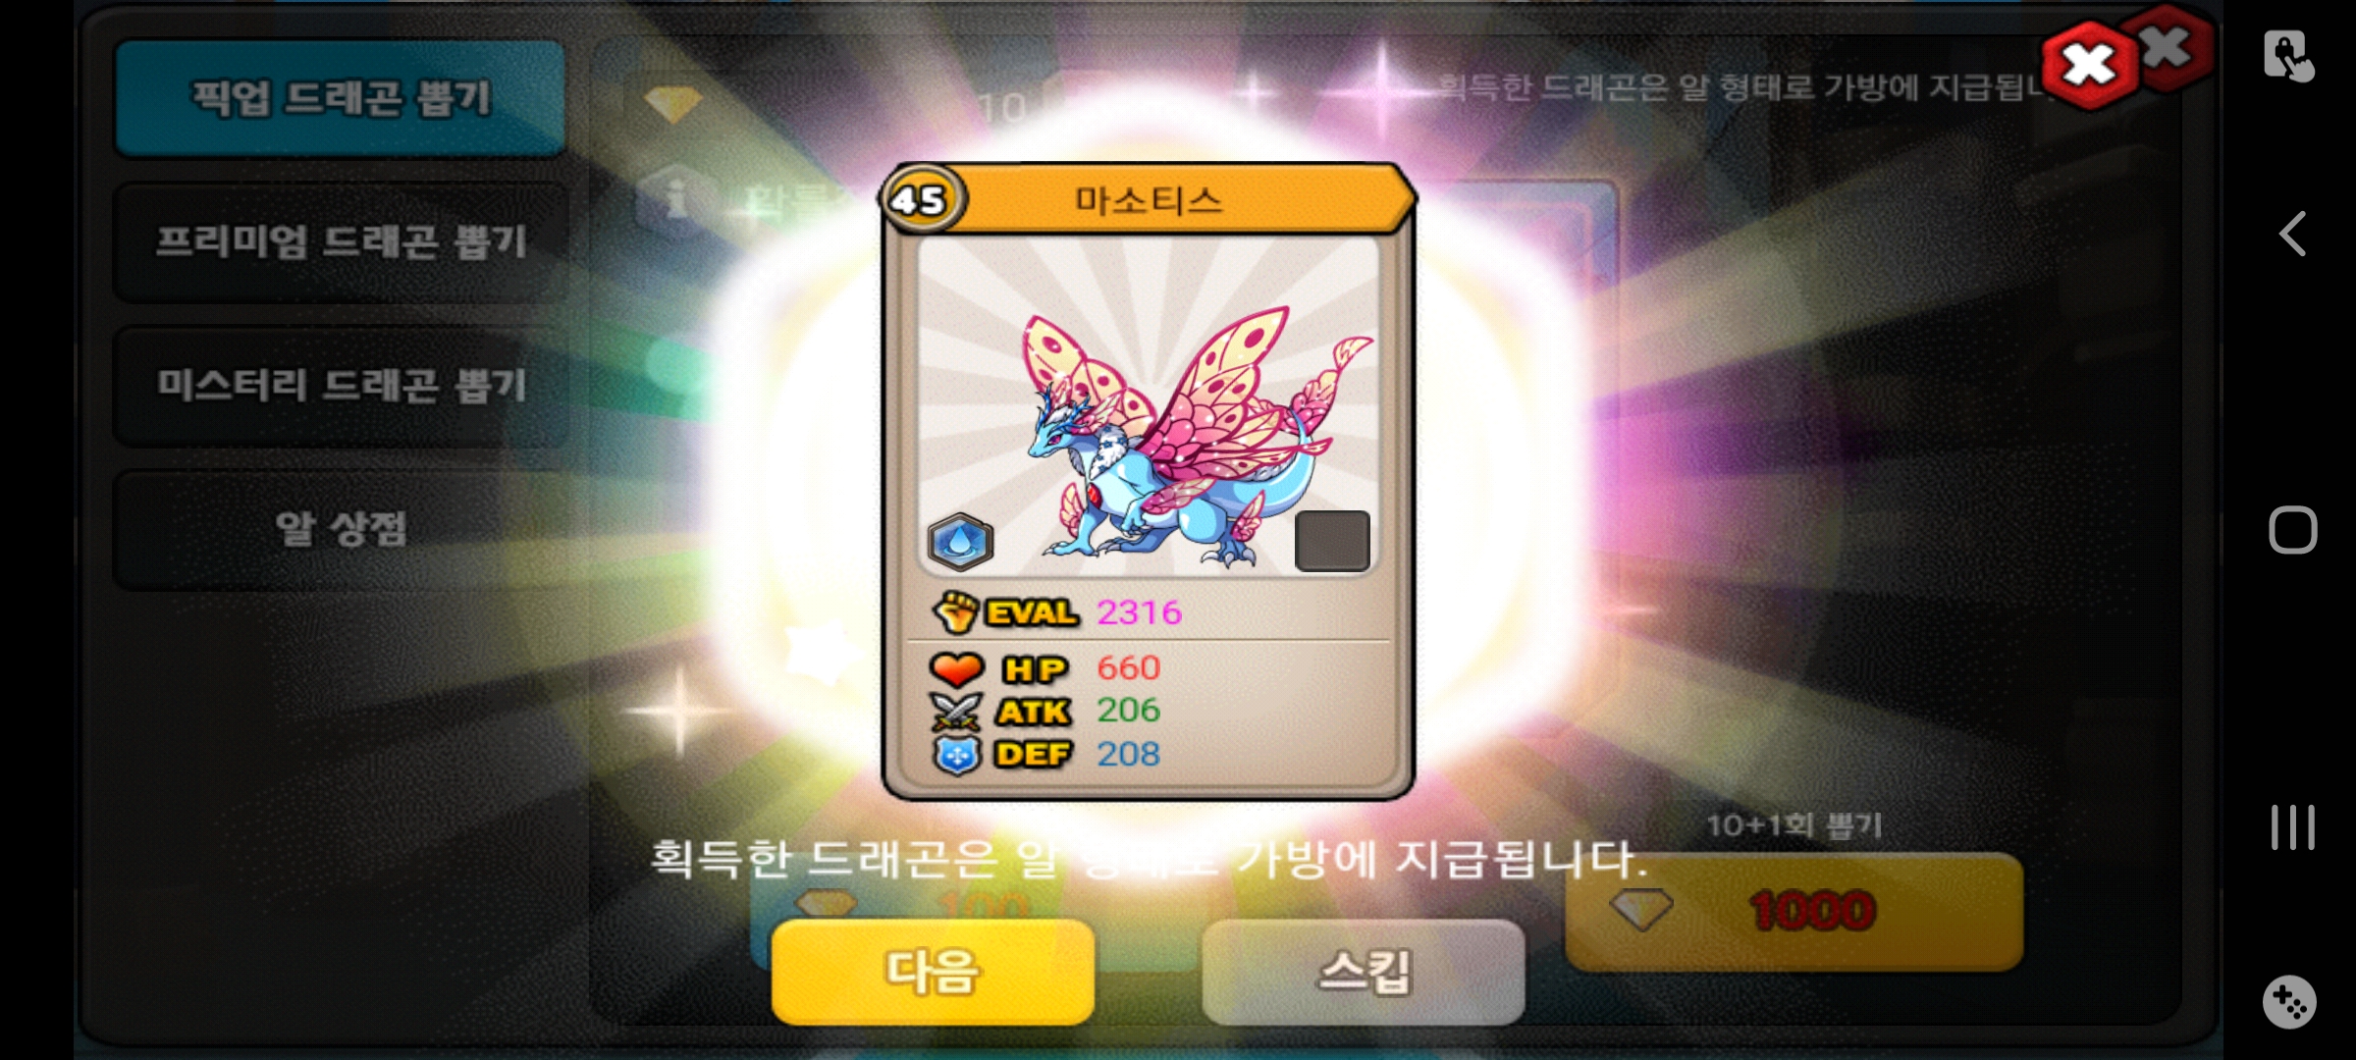Tap the level 45 badge on card
This screenshot has height=1060, width=2356.
921,200
